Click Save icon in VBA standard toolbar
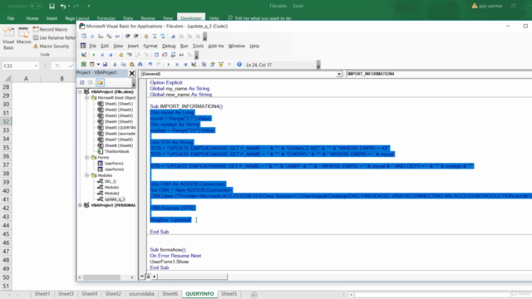 coord(105,65)
